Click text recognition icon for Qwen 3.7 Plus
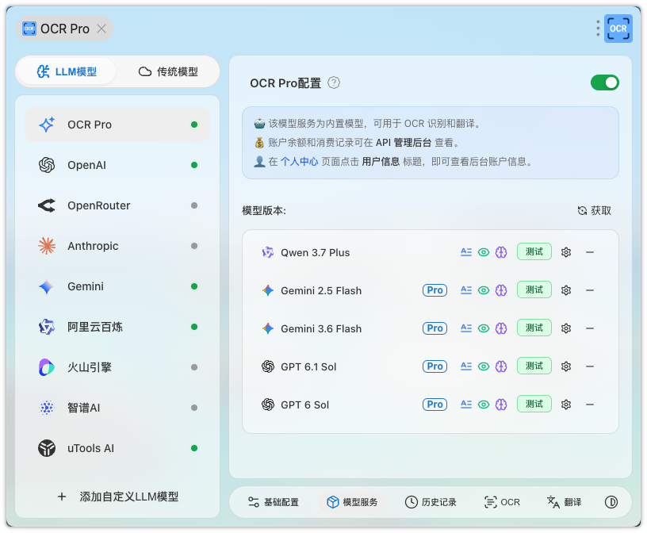The image size is (647, 533). [x=466, y=252]
